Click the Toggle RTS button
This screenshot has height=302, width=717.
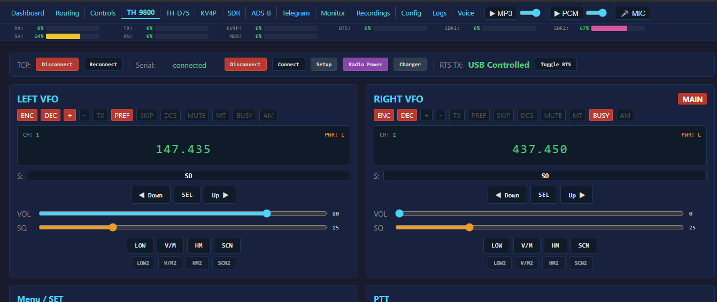coord(556,65)
